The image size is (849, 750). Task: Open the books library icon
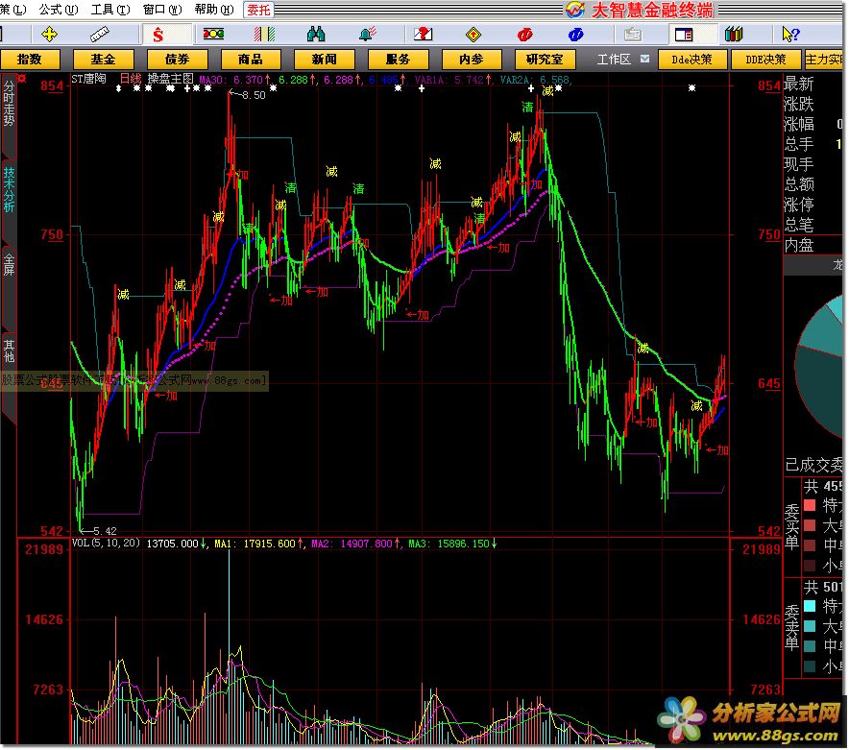[734, 35]
